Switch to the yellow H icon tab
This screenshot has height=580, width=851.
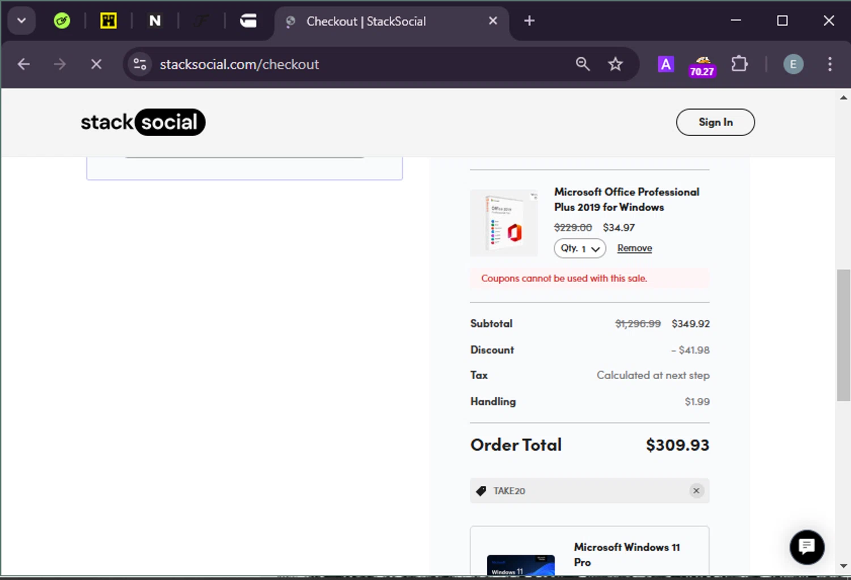[108, 21]
